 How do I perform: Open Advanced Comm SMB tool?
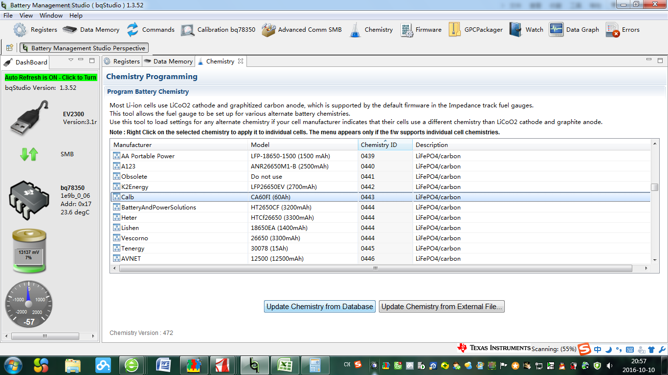pyautogui.click(x=301, y=30)
